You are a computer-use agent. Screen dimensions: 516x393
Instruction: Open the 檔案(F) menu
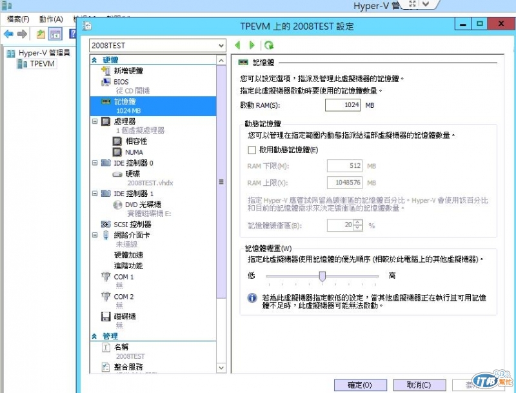[x=18, y=19]
